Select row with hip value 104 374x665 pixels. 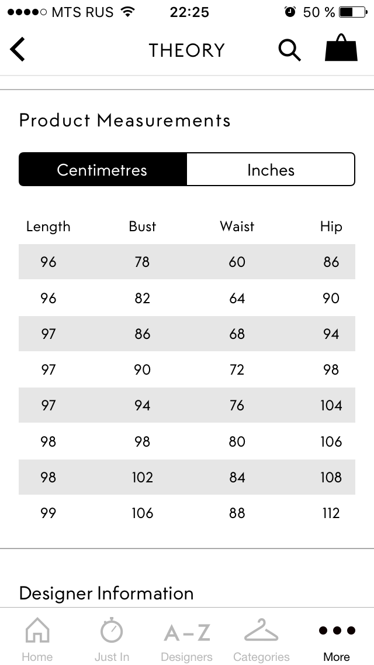(187, 405)
